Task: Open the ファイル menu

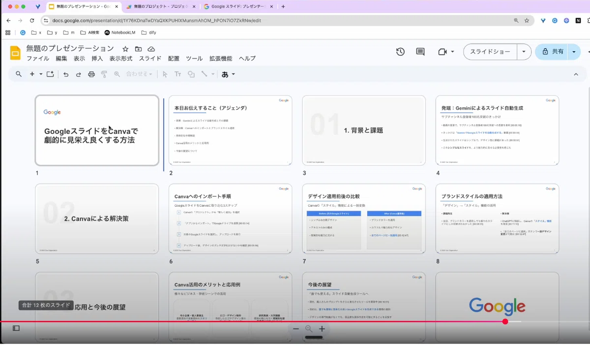Action: [38, 59]
